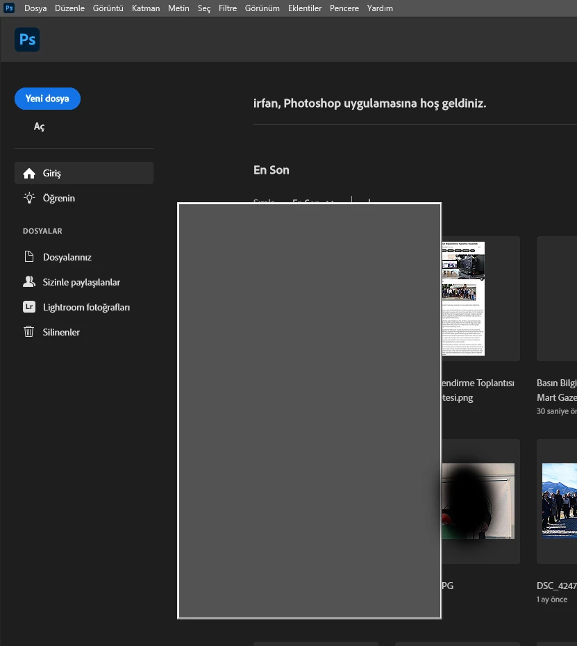Open the Dosya menu
577x646 pixels.
35,8
